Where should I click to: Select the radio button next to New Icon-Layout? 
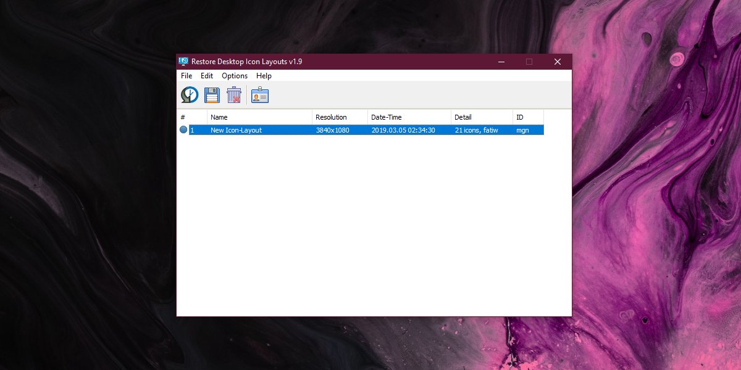click(183, 129)
